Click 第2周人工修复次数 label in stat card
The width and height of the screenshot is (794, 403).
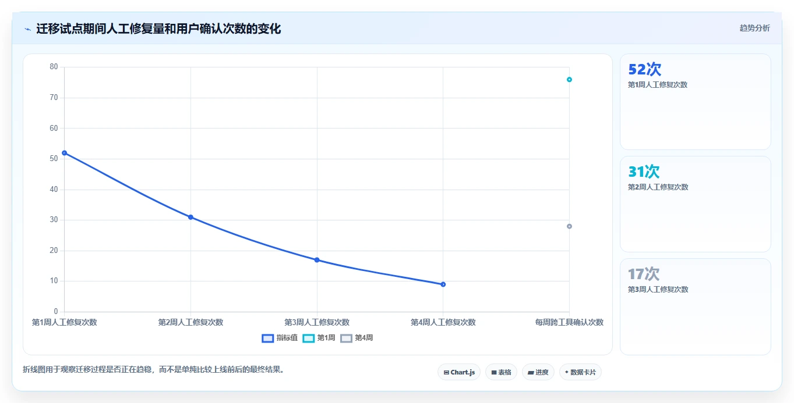tap(658, 187)
